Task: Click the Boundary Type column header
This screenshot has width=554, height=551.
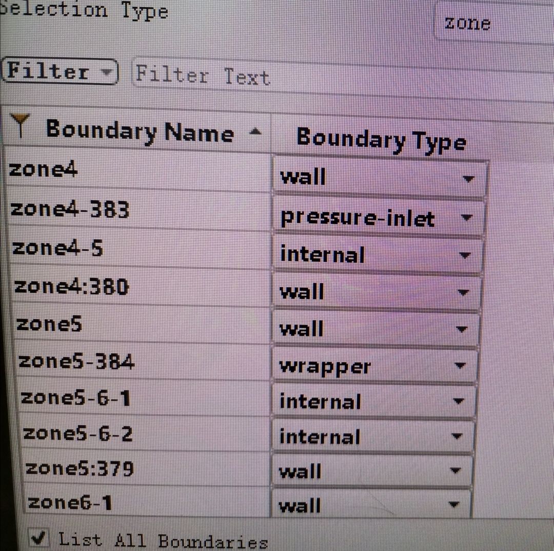Action: coord(381,140)
